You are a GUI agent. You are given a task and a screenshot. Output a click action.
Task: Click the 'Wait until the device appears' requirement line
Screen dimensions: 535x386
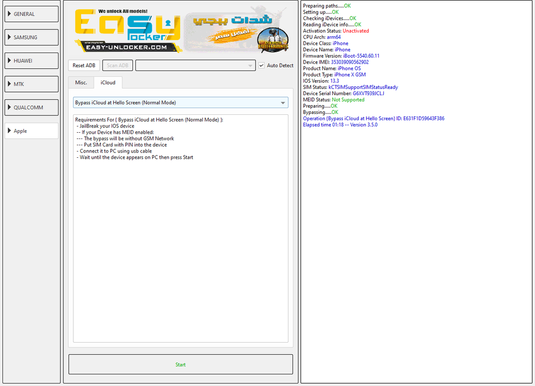pos(135,157)
